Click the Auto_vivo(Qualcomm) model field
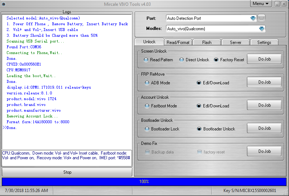 [216, 28]
